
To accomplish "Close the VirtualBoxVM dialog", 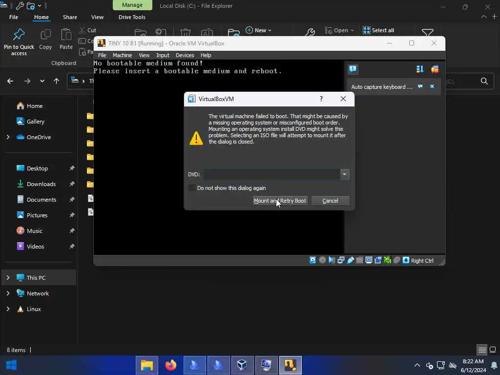I will 343,99.
